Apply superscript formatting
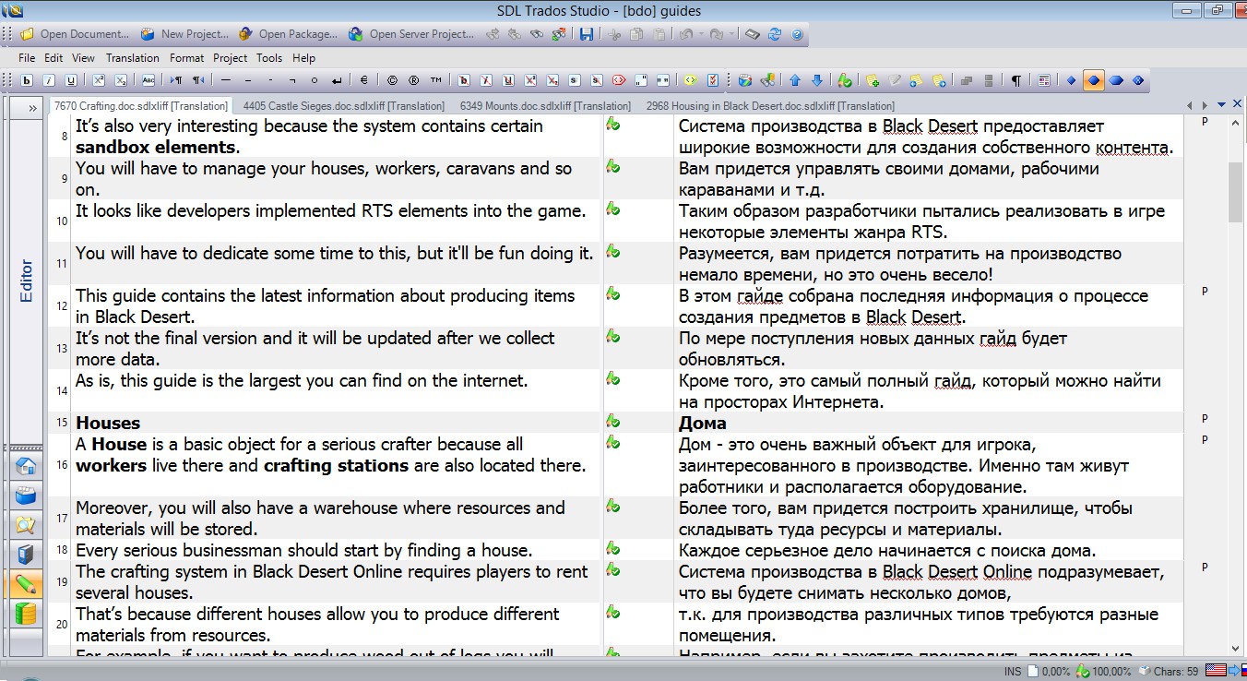The height and width of the screenshot is (681, 1247). click(99, 80)
